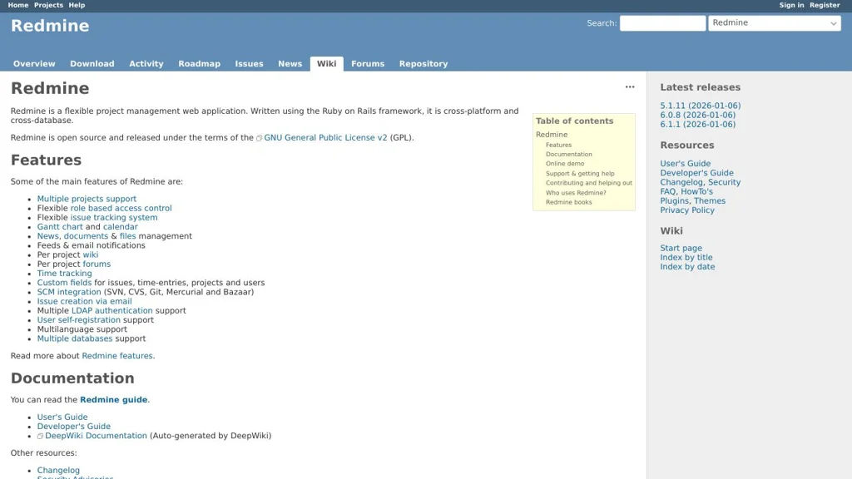This screenshot has width=852, height=479.
Task: Open release 6.1.1 (2026-01-06)
Action: 698,125
